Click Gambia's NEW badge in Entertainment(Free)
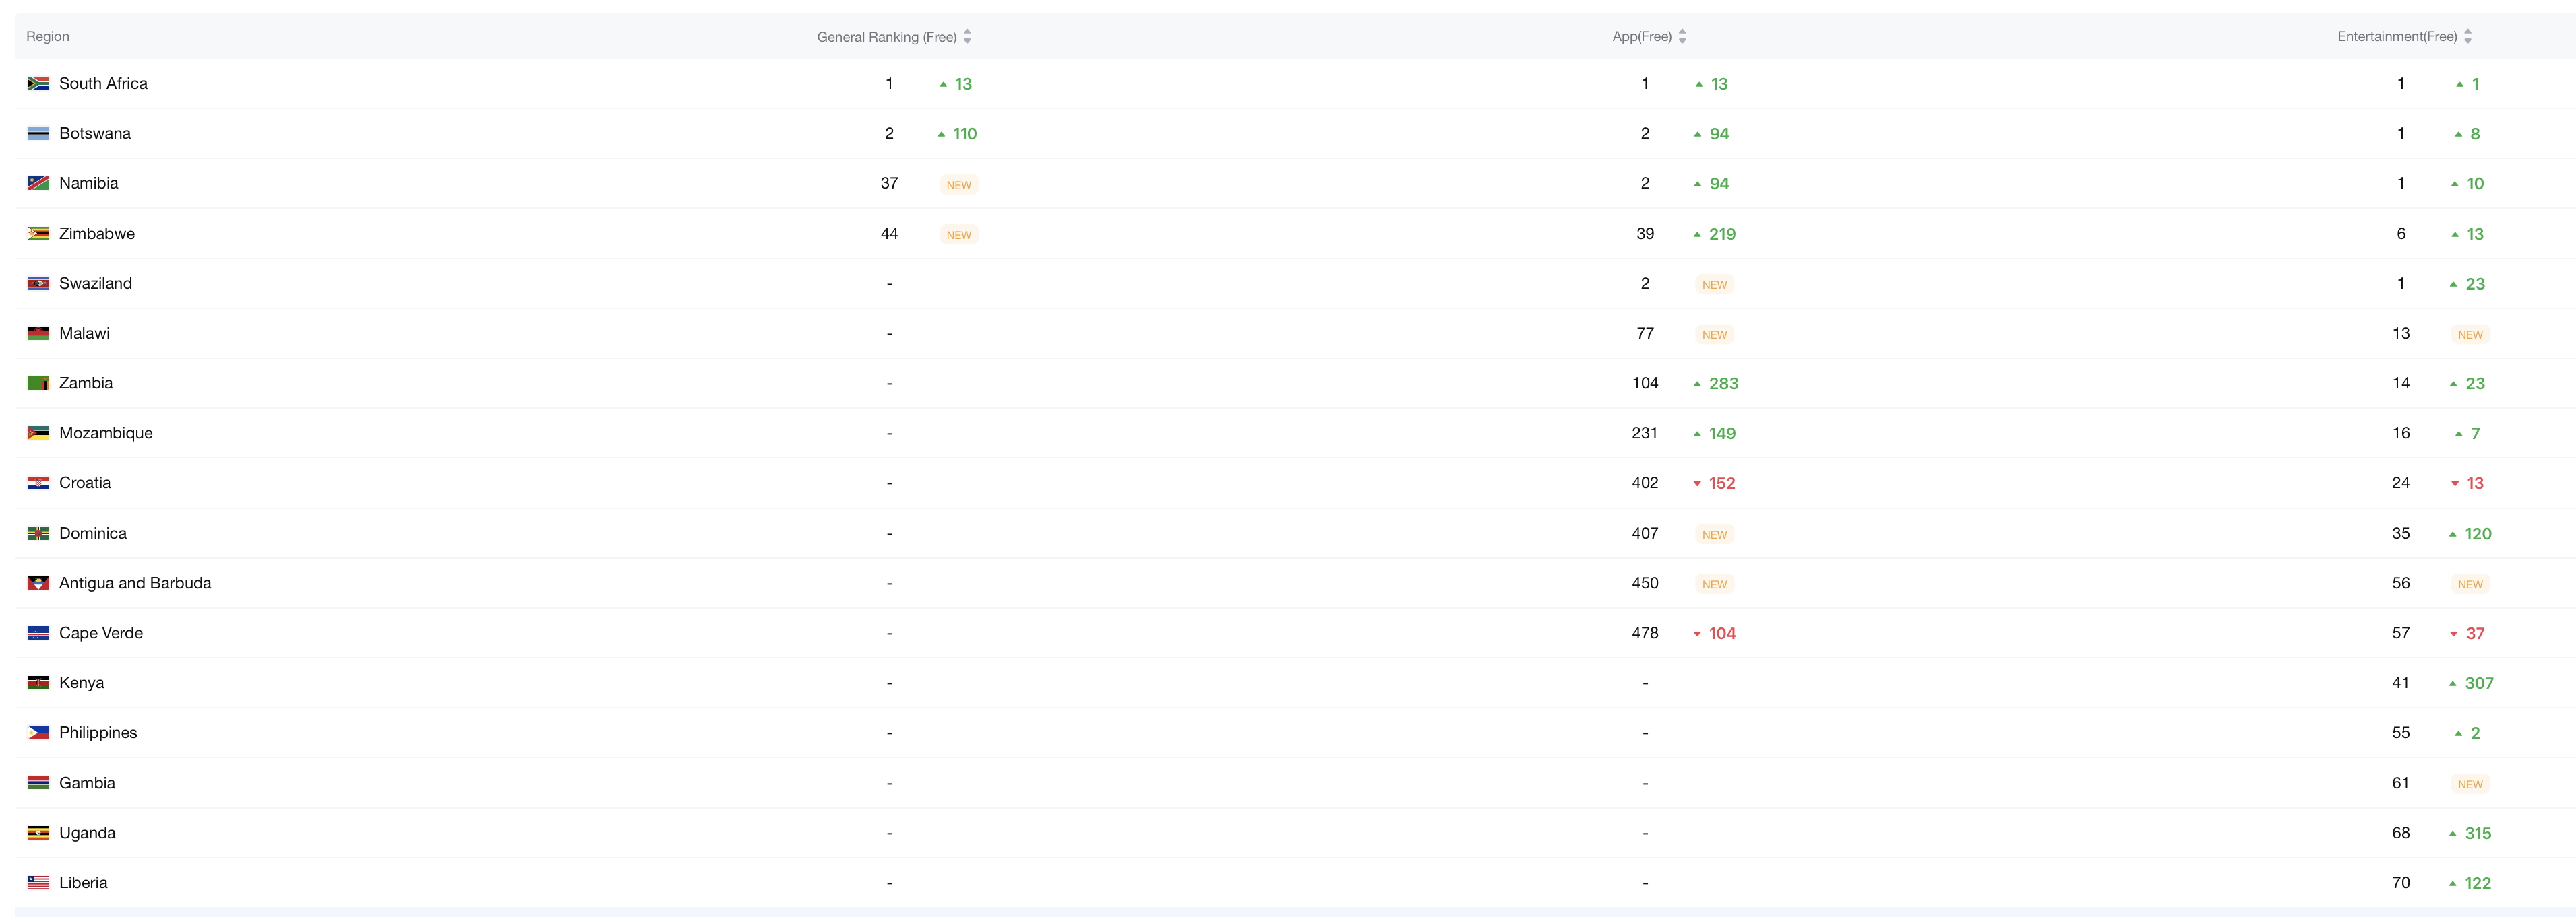 (x=2470, y=784)
